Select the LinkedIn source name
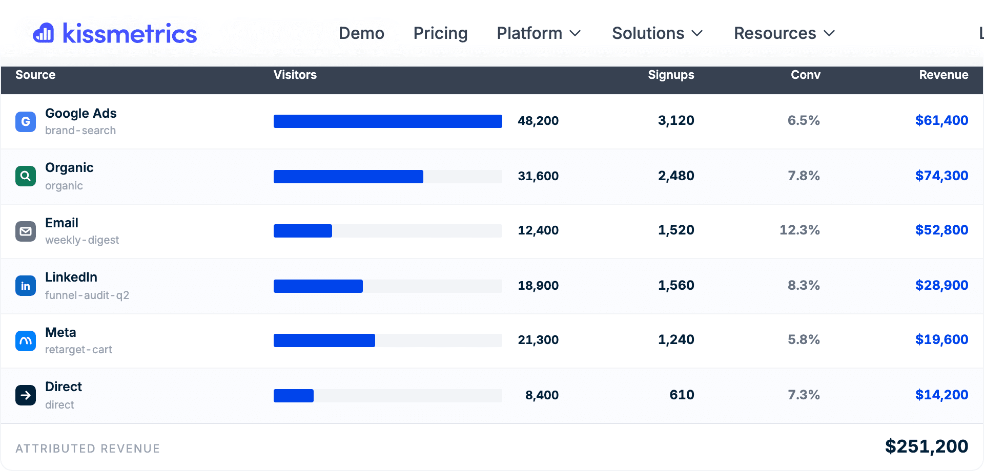984x471 pixels. (x=71, y=277)
